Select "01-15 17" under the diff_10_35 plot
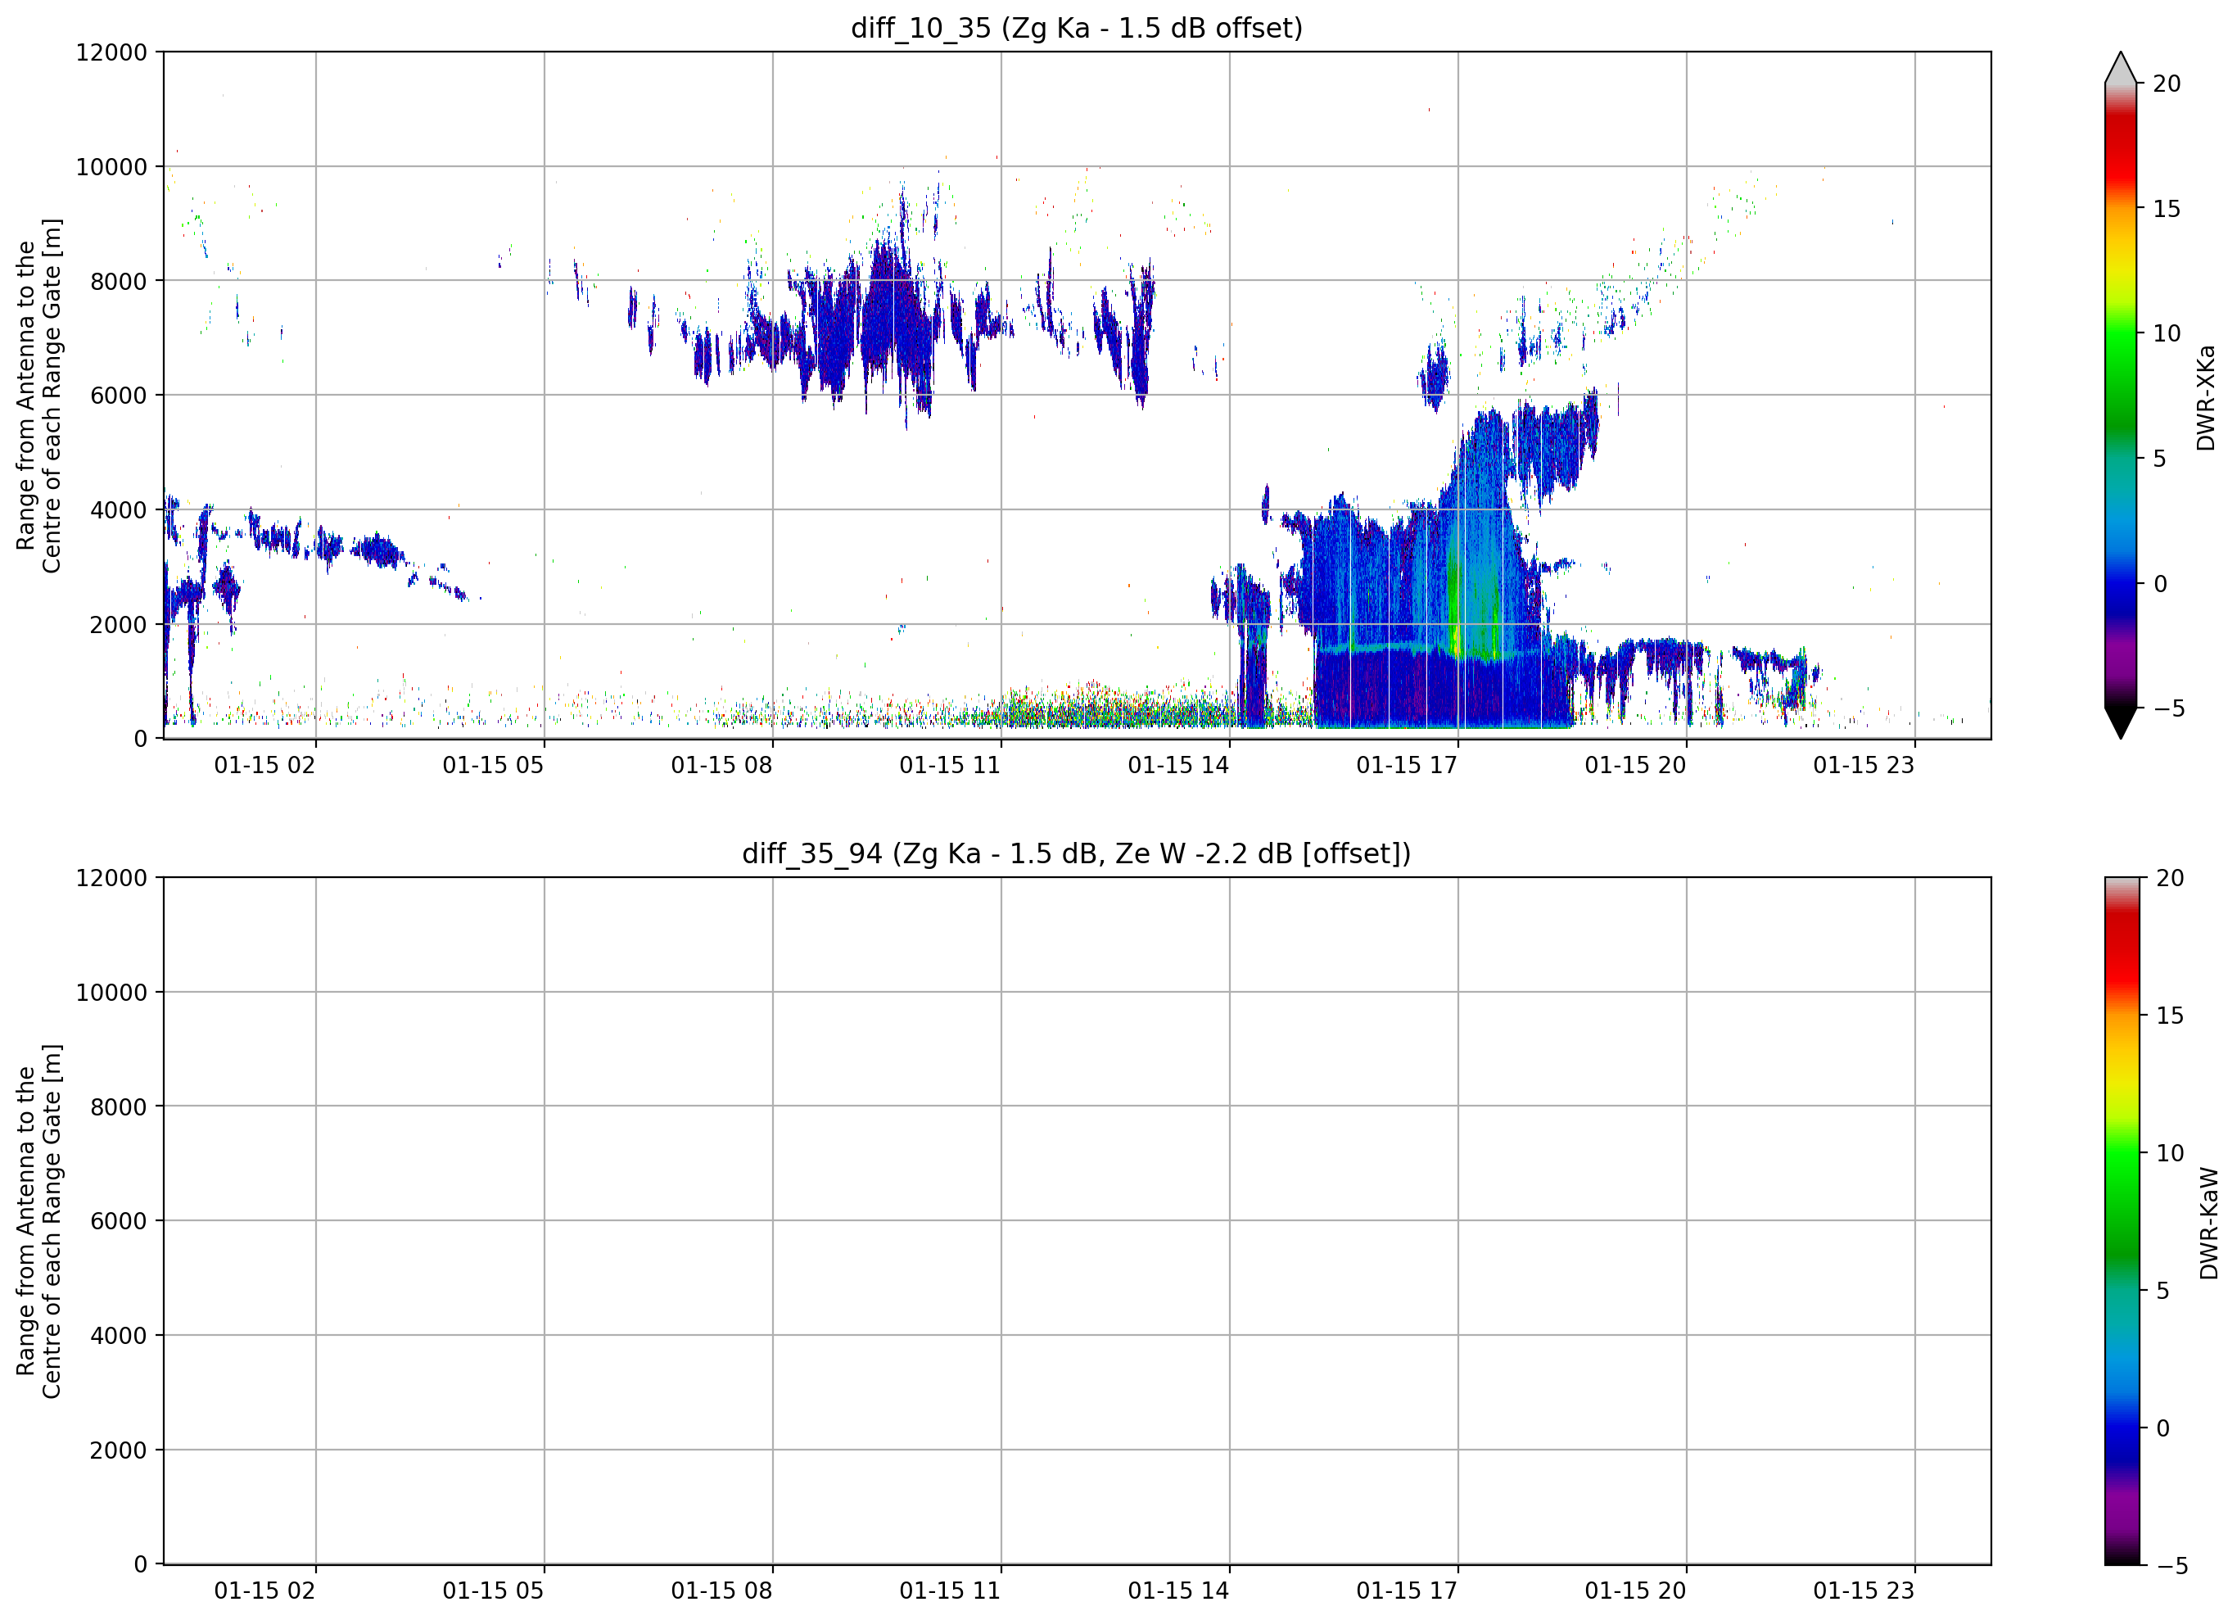The width and height of the screenshot is (2237, 1620). click(1407, 765)
